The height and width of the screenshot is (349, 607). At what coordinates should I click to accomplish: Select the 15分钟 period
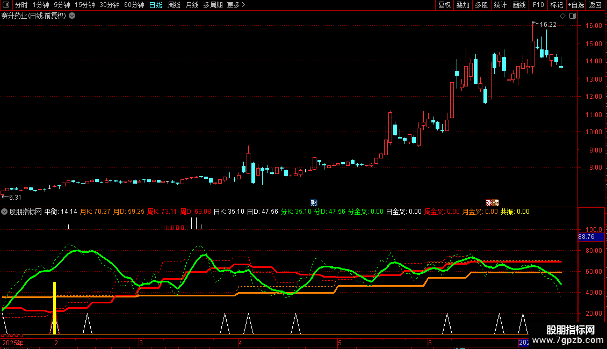(84, 5)
